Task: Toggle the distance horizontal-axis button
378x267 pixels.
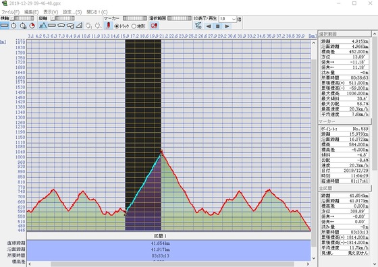Action: pyautogui.click(x=5, y=25)
